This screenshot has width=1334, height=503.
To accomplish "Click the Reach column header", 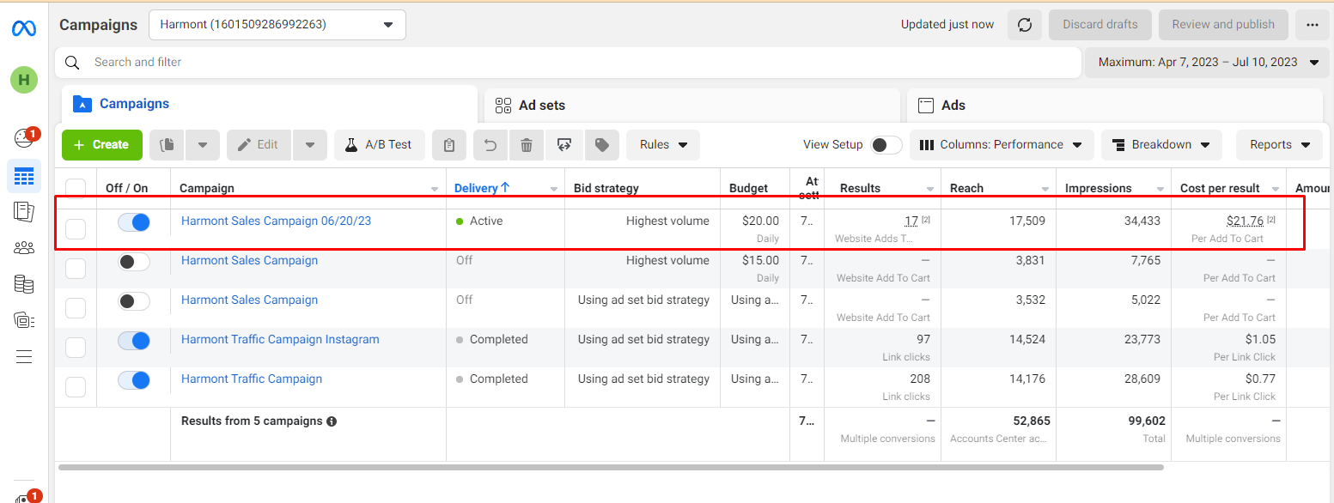I will pyautogui.click(x=967, y=188).
